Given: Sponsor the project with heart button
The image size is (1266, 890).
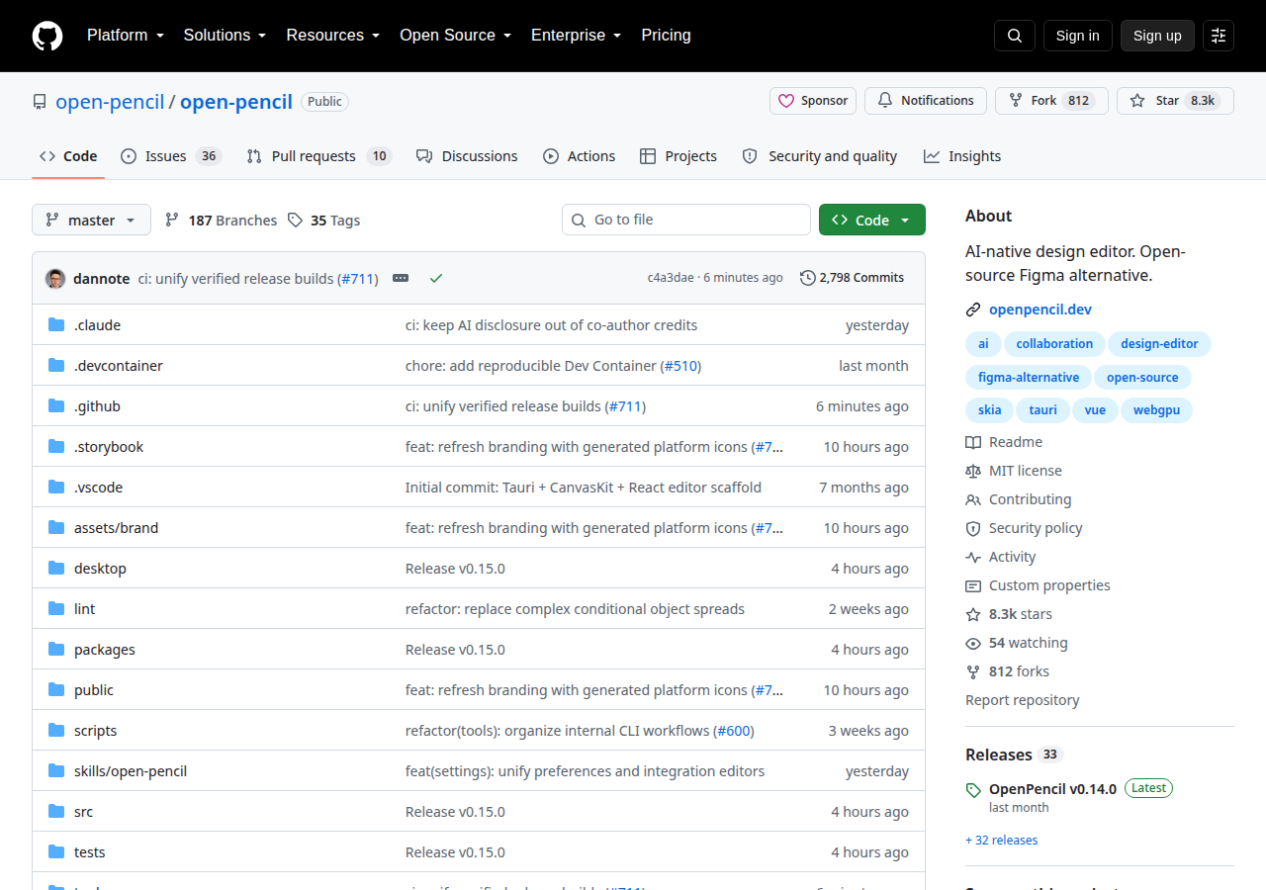Looking at the screenshot, I should (x=813, y=101).
